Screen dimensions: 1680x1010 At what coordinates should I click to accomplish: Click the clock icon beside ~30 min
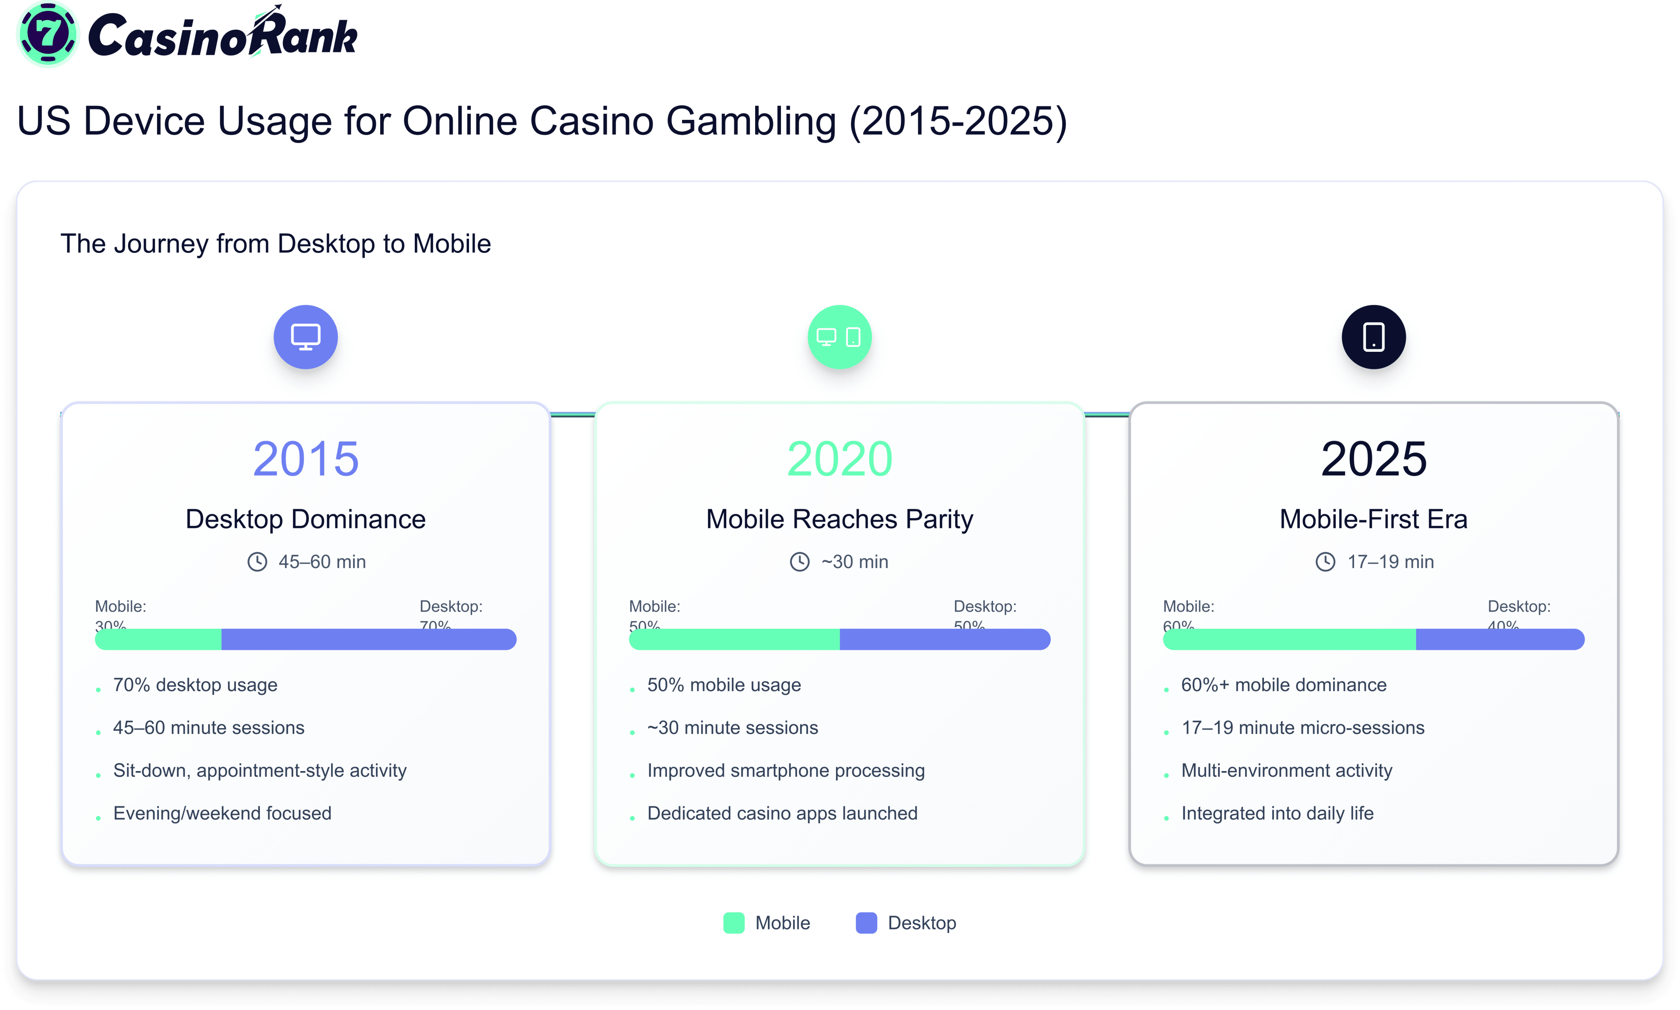click(x=799, y=561)
